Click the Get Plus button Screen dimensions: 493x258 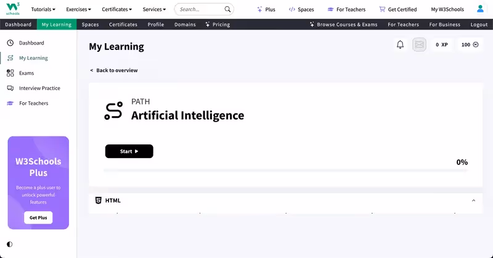[38, 218]
